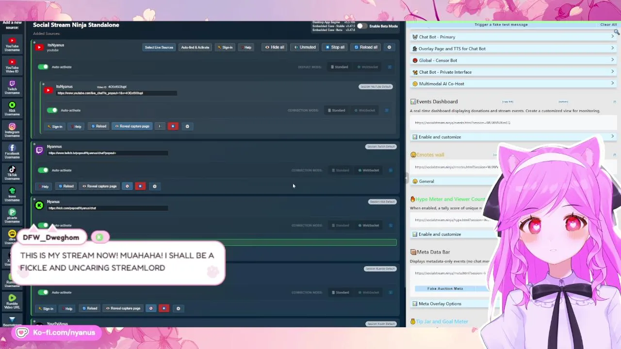Add a YouTube Video ID source
The height and width of the screenshot is (349, 621).
(12, 66)
